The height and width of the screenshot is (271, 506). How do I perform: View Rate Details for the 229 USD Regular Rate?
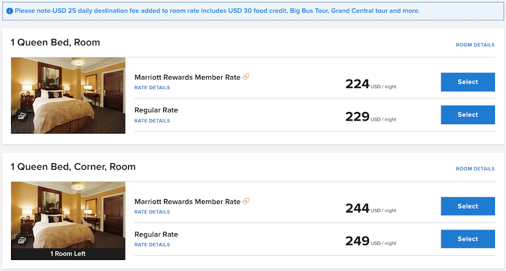point(152,121)
